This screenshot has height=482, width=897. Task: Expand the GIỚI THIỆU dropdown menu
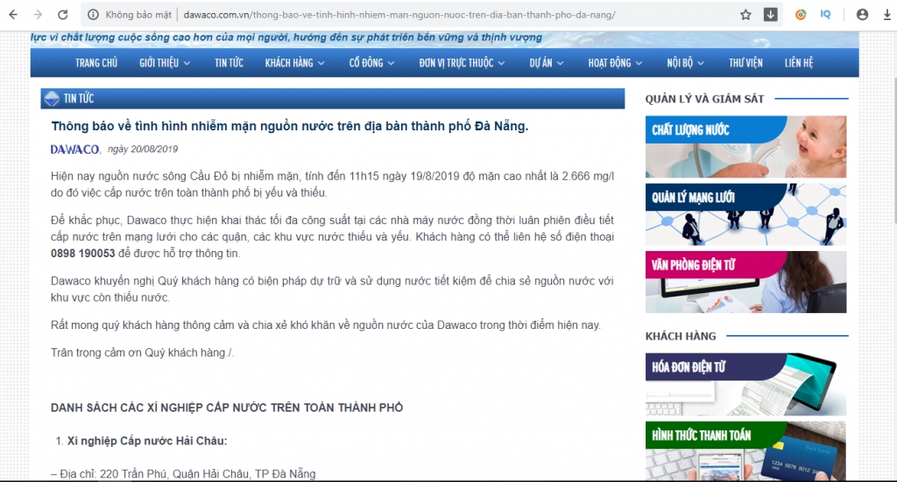tap(165, 63)
